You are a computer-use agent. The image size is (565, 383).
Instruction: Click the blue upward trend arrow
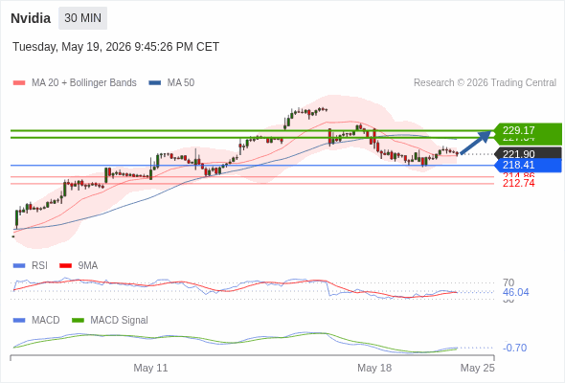tap(476, 143)
